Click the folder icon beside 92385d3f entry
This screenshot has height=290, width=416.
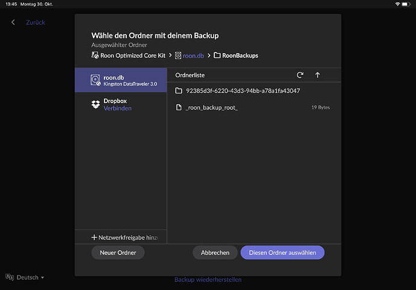coord(178,91)
